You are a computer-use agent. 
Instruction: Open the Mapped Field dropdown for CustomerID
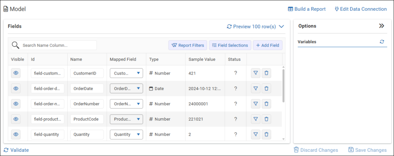[126, 73]
